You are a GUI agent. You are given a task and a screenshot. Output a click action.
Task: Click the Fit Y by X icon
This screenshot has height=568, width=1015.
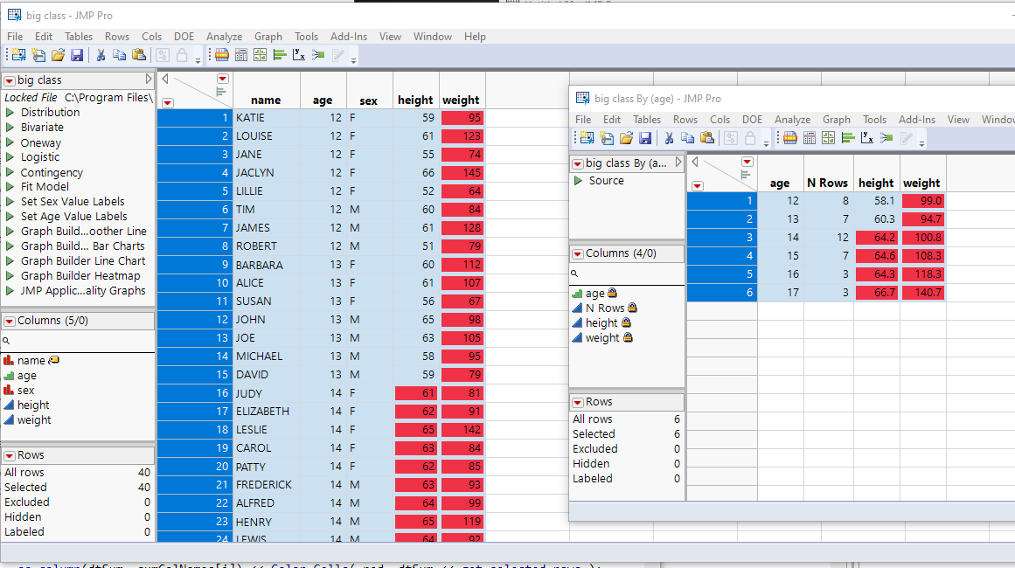click(x=298, y=56)
